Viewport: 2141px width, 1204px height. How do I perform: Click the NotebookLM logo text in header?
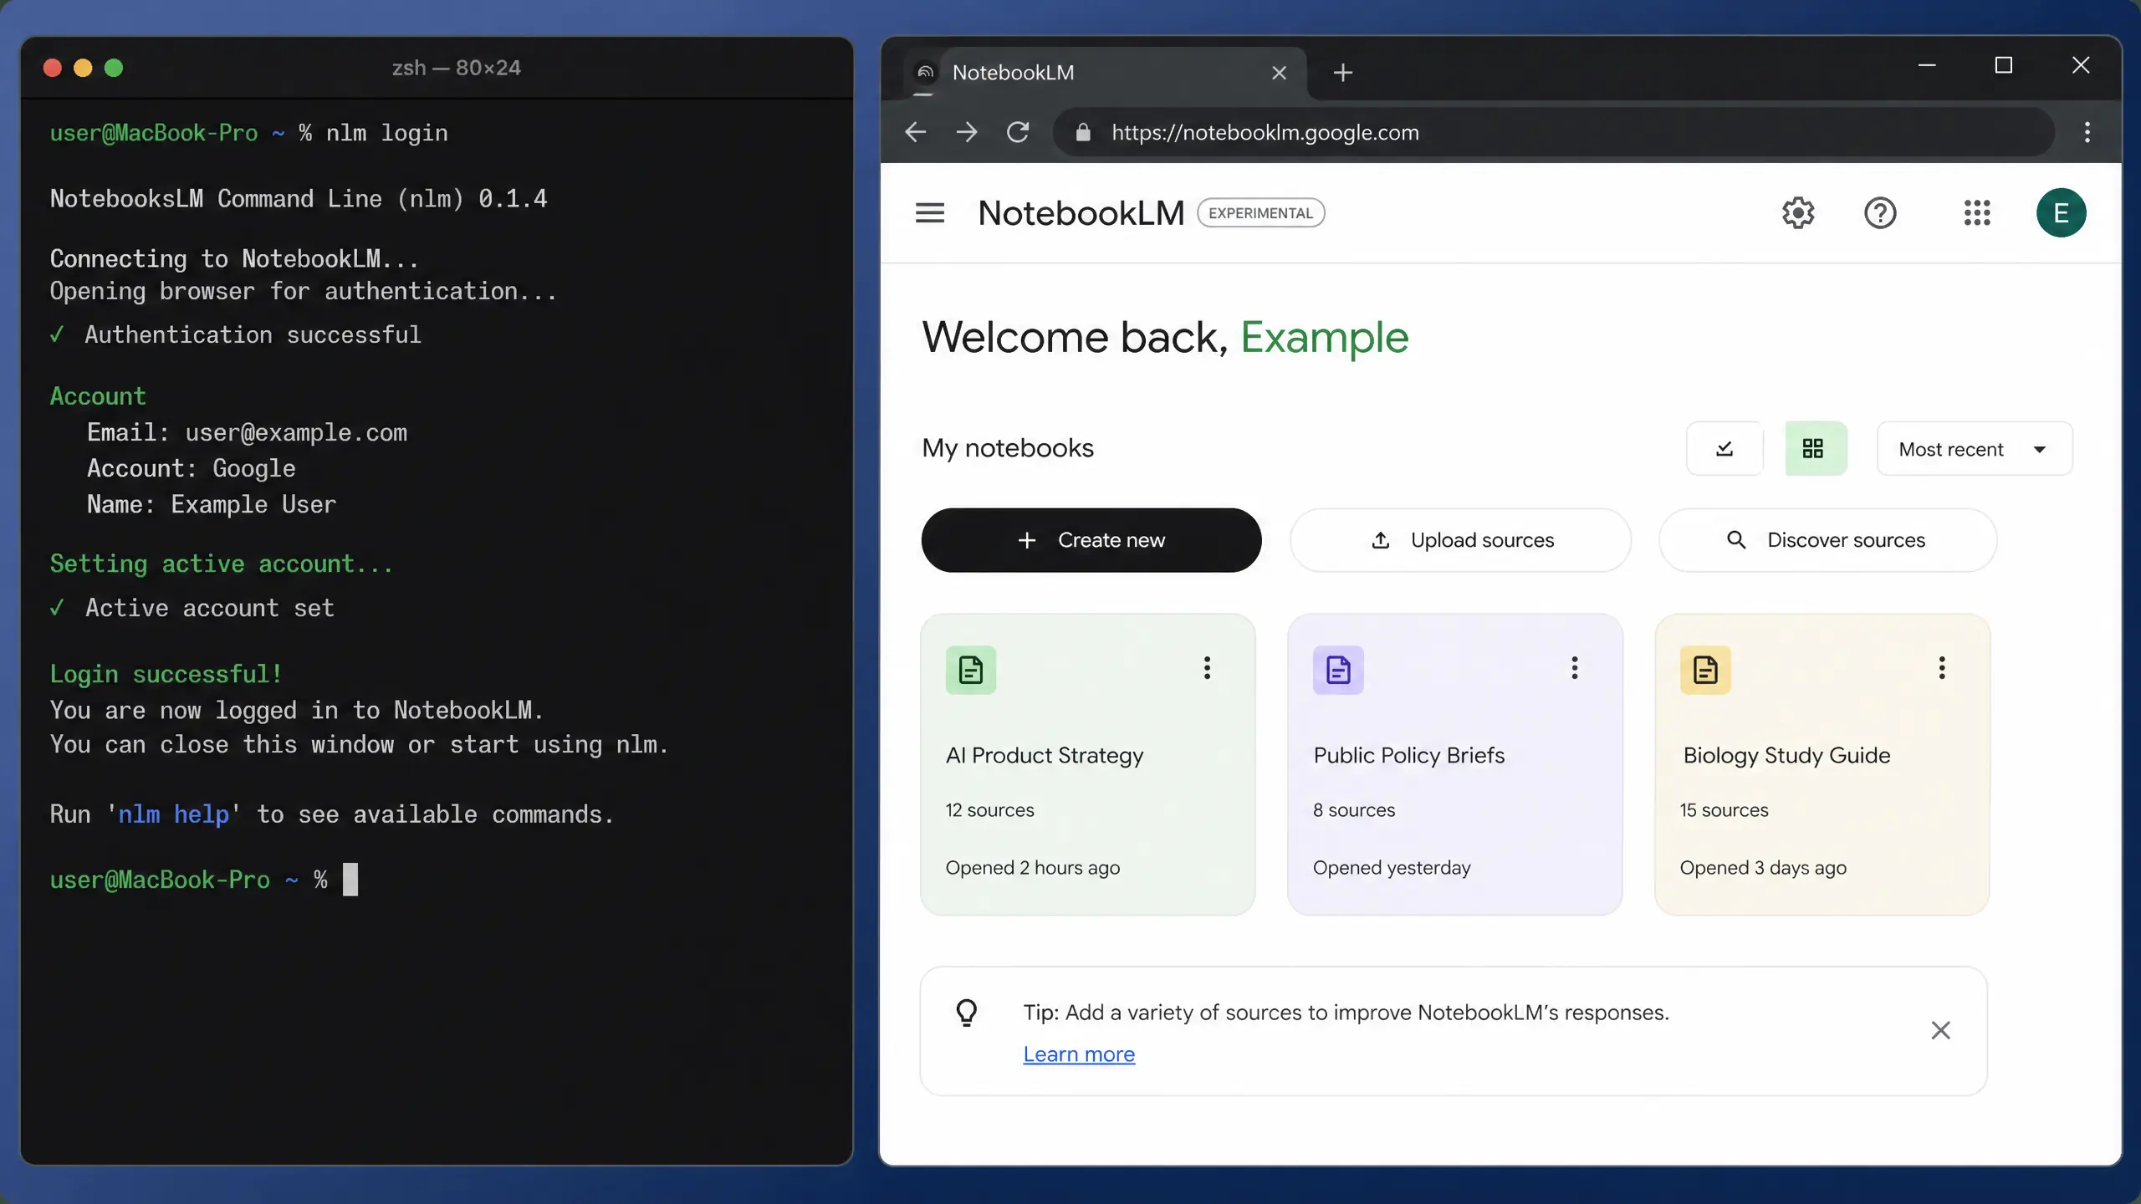pos(1081,213)
